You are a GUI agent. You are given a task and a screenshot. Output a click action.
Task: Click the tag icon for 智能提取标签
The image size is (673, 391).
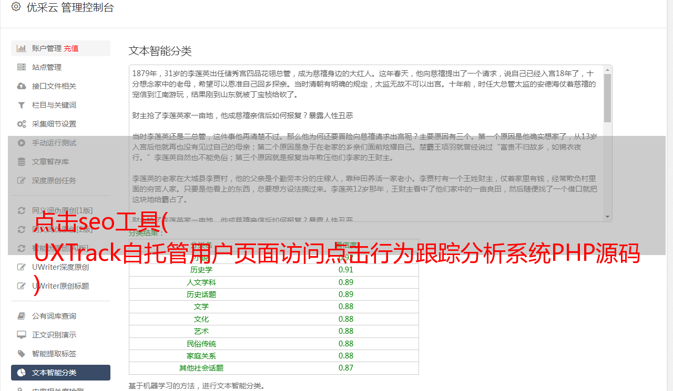click(x=22, y=354)
